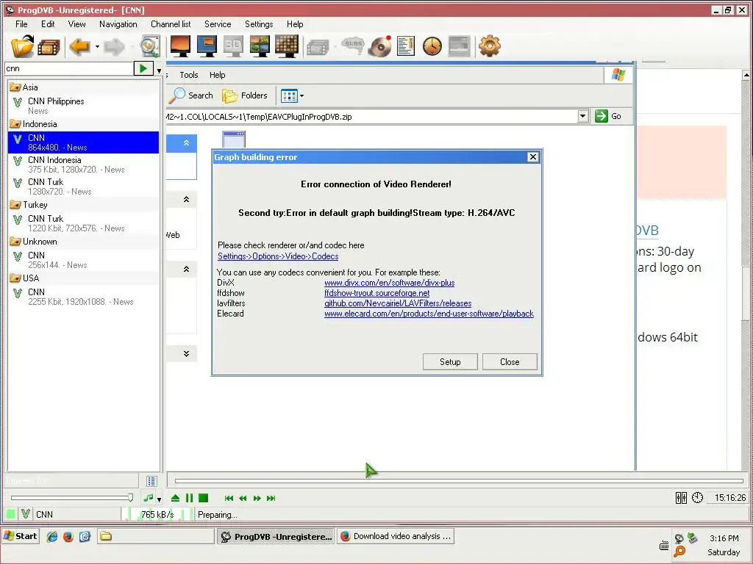Click the four-picture mosaic monitor icon
This screenshot has width=753, height=564.
pyautogui.click(x=260, y=46)
